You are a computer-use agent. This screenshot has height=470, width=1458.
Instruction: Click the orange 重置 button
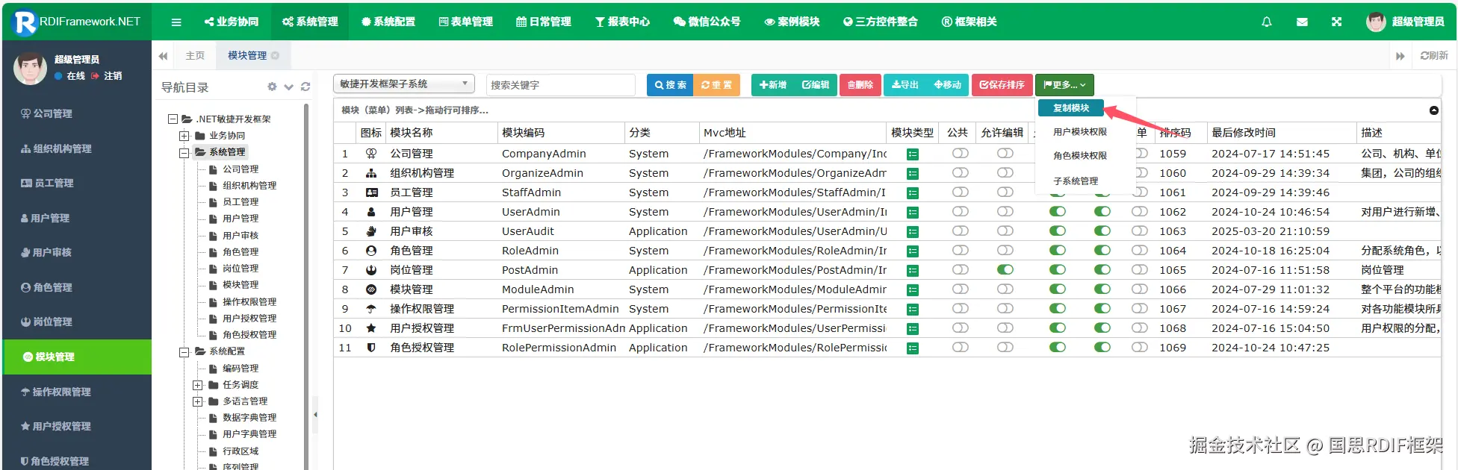pos(716,85)
